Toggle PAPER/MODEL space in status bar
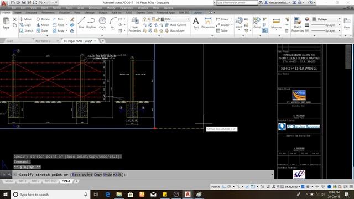354x199 pixels. click(x=215, y=187)
